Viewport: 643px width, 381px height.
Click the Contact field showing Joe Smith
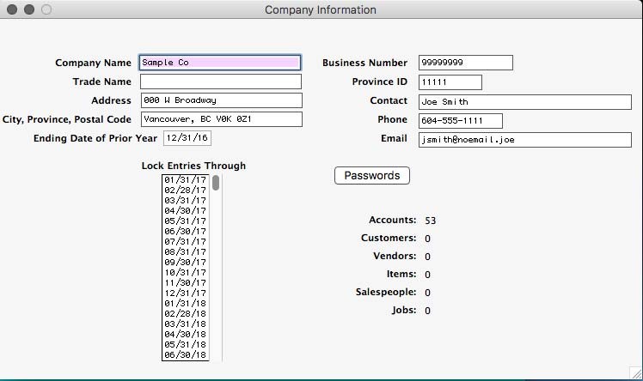[x=524, y=101]
